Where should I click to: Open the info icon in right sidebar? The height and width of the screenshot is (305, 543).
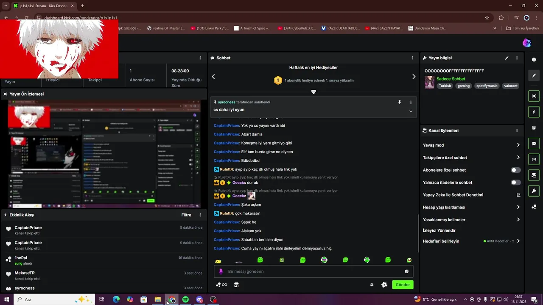tap(534, 60)
